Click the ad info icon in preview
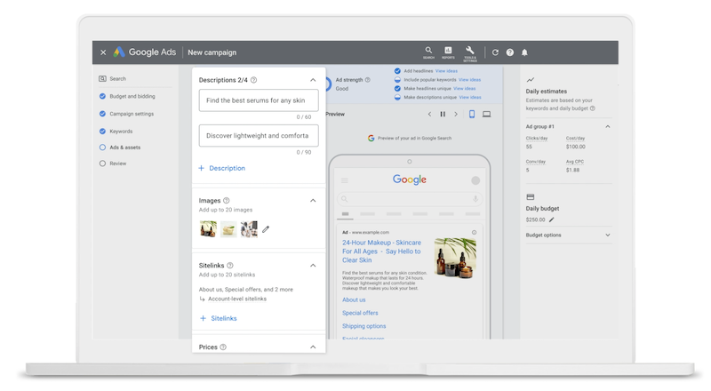Viewport: 711px width, 391px height. pyautogui.click(x=475, y=232)
